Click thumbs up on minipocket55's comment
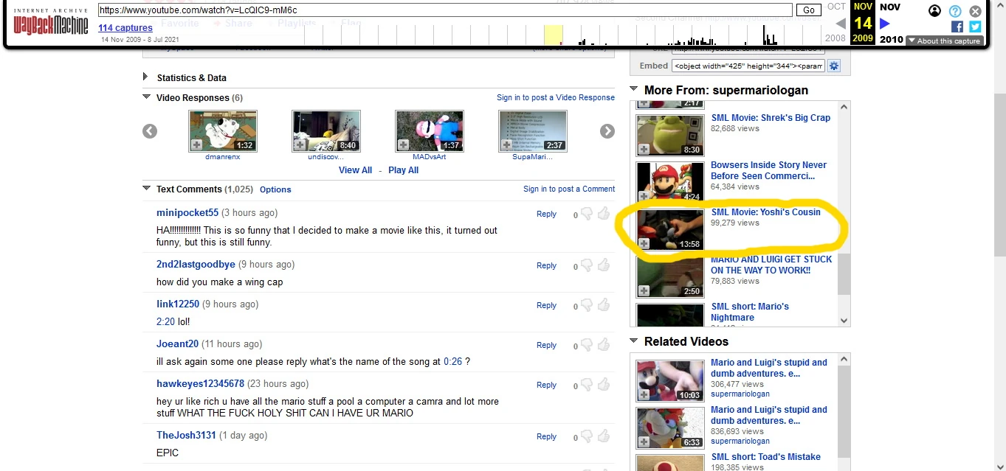 (603, 214)
